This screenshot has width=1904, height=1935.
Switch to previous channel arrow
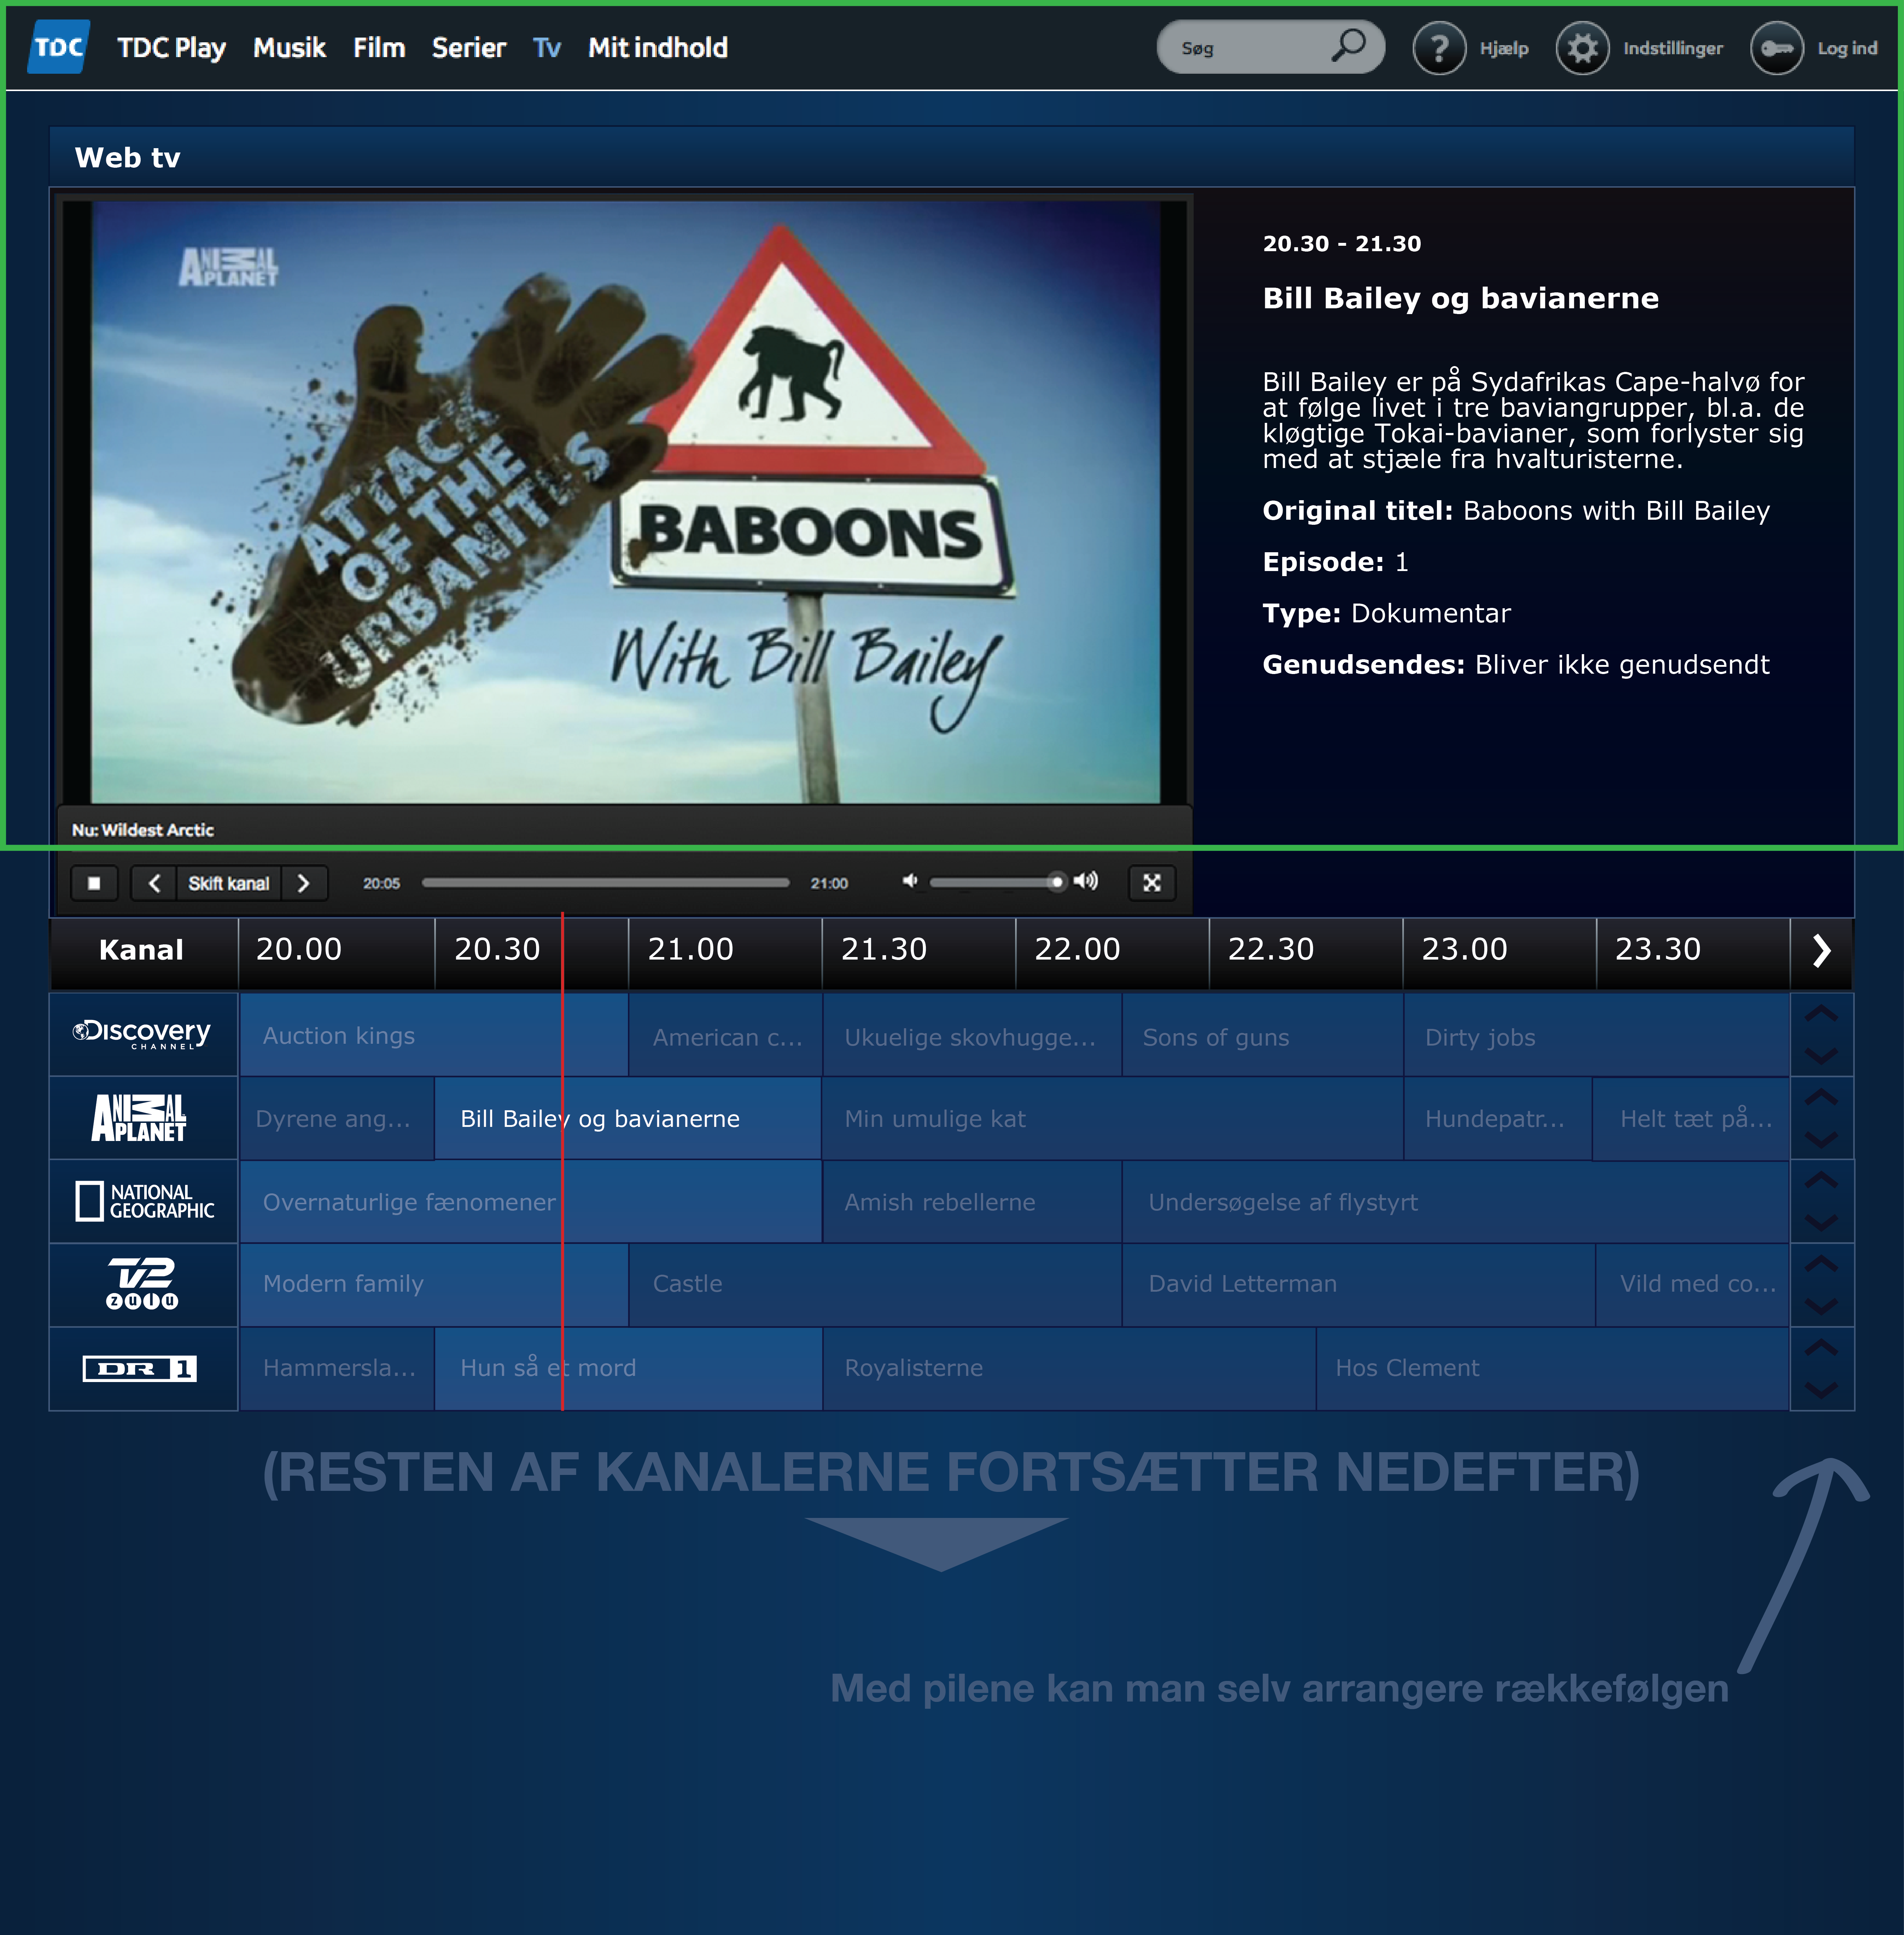(x=154, y=883)
